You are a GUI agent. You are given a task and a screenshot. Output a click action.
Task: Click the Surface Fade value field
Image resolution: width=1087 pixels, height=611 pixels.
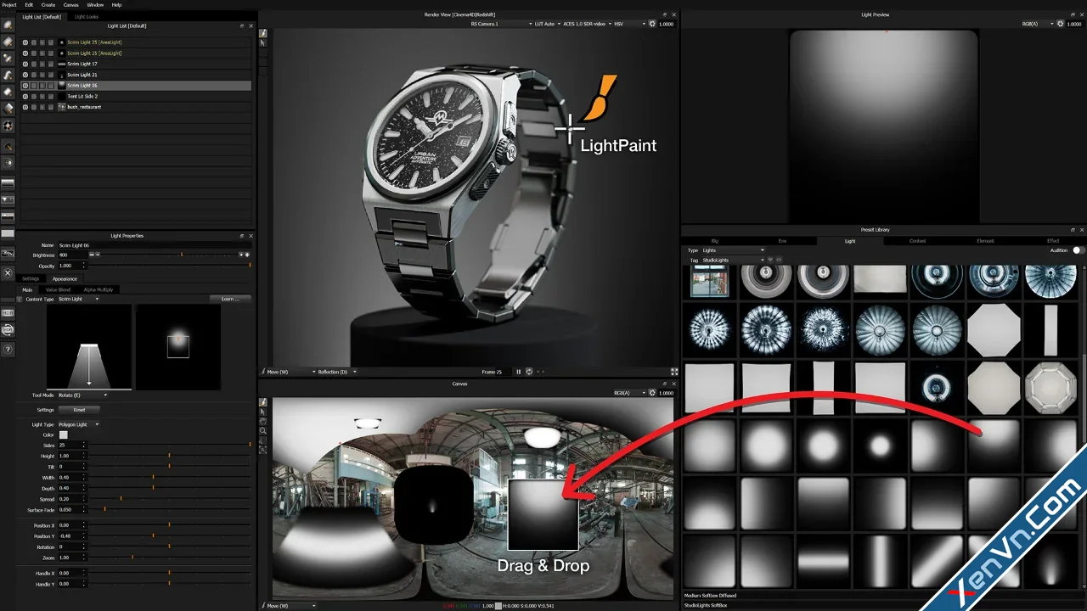(71, 509)
